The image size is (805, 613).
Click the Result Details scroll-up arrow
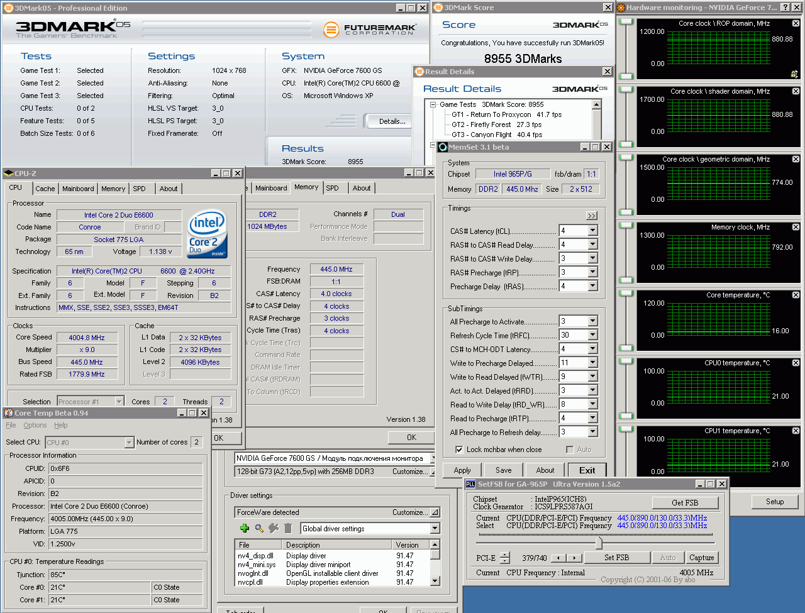coord(596,105)
